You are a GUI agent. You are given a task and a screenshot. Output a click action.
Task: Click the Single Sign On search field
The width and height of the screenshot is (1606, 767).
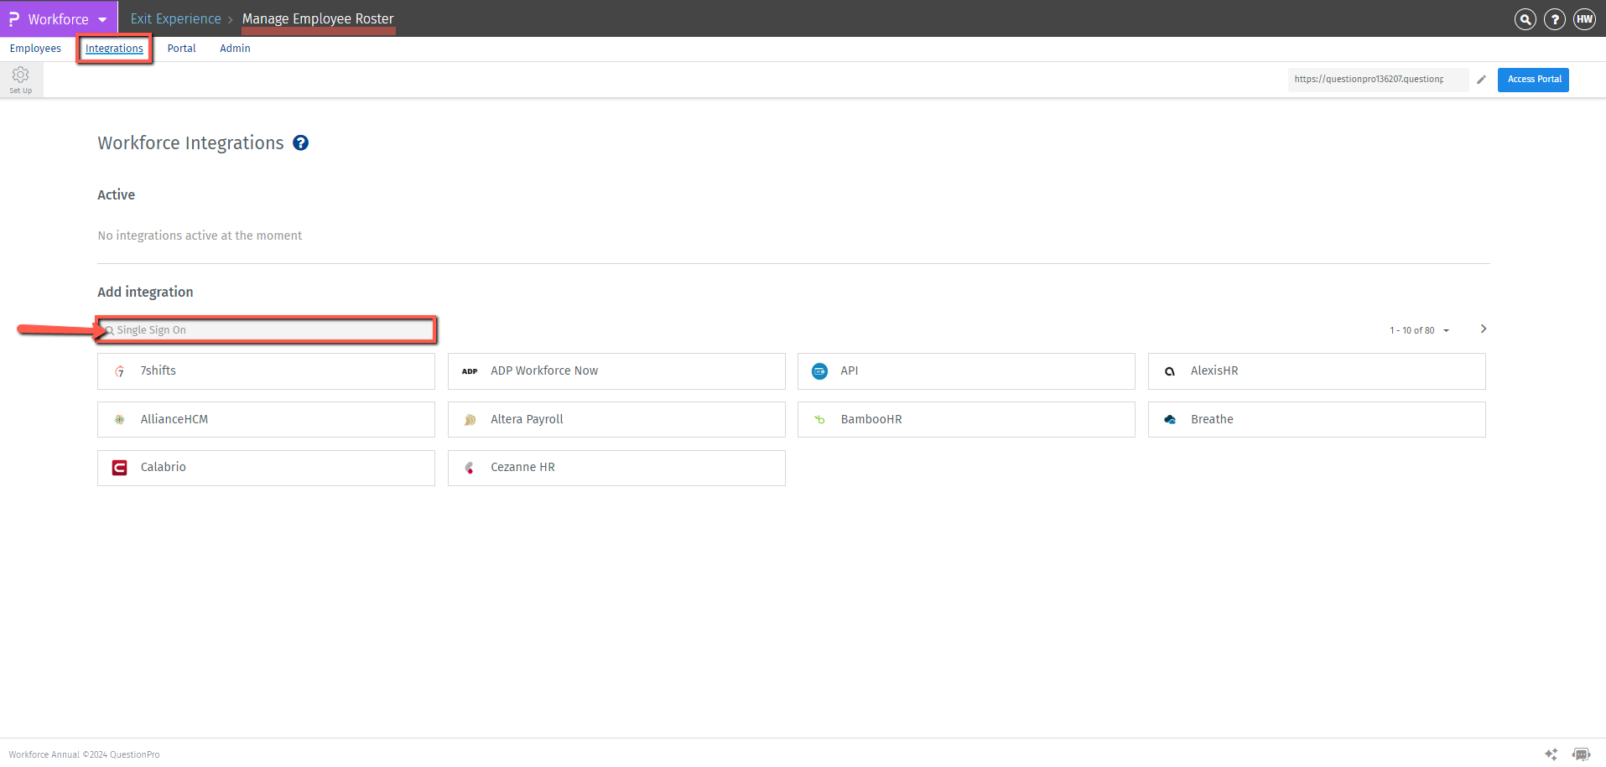pos(267,330)
